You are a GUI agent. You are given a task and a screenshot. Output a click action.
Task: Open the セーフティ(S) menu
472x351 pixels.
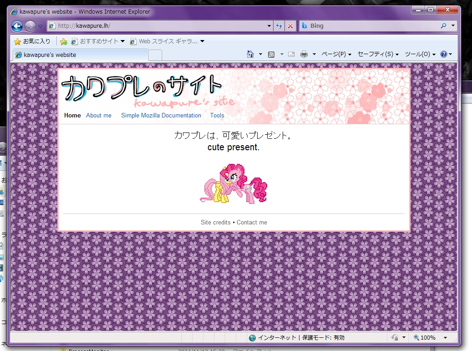tap(378, 54)
